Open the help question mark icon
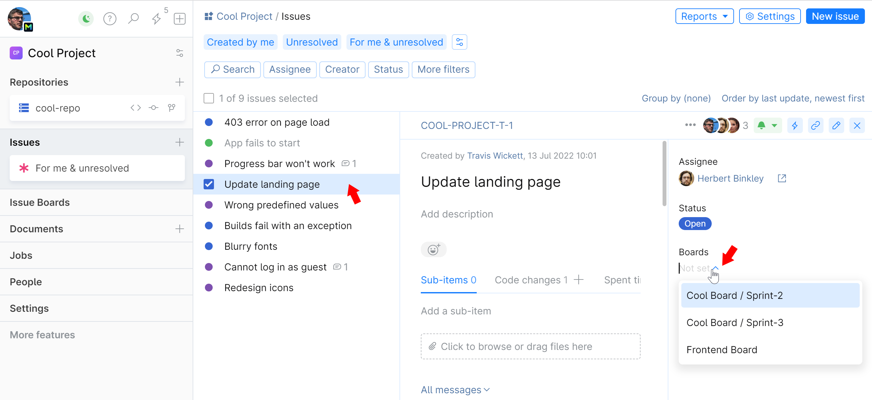 [x=110, y=19]
